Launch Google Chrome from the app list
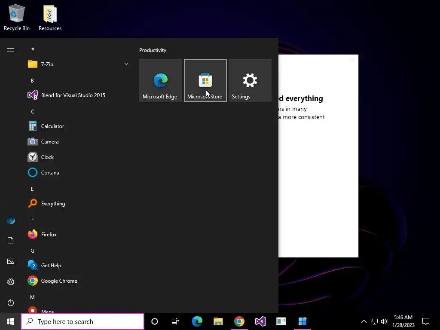Viewport: 440px width, 330px height. pyautogui.click(x=78, y=281)
